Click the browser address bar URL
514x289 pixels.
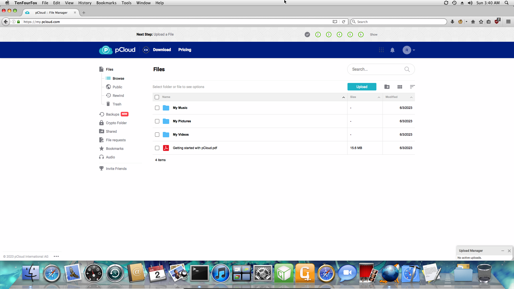point(41,22)
